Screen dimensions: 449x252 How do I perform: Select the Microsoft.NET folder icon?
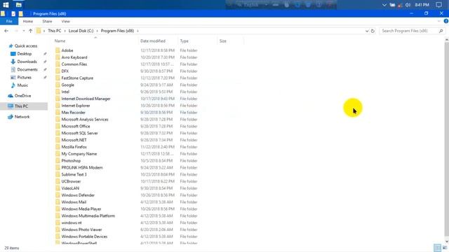[x=58, y=140]
